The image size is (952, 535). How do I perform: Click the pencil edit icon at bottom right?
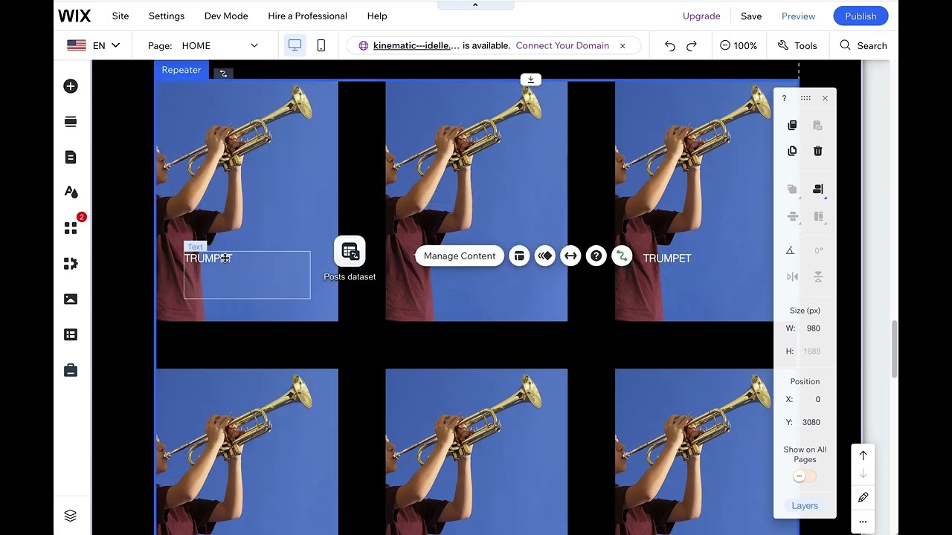[x=863, y=497]
